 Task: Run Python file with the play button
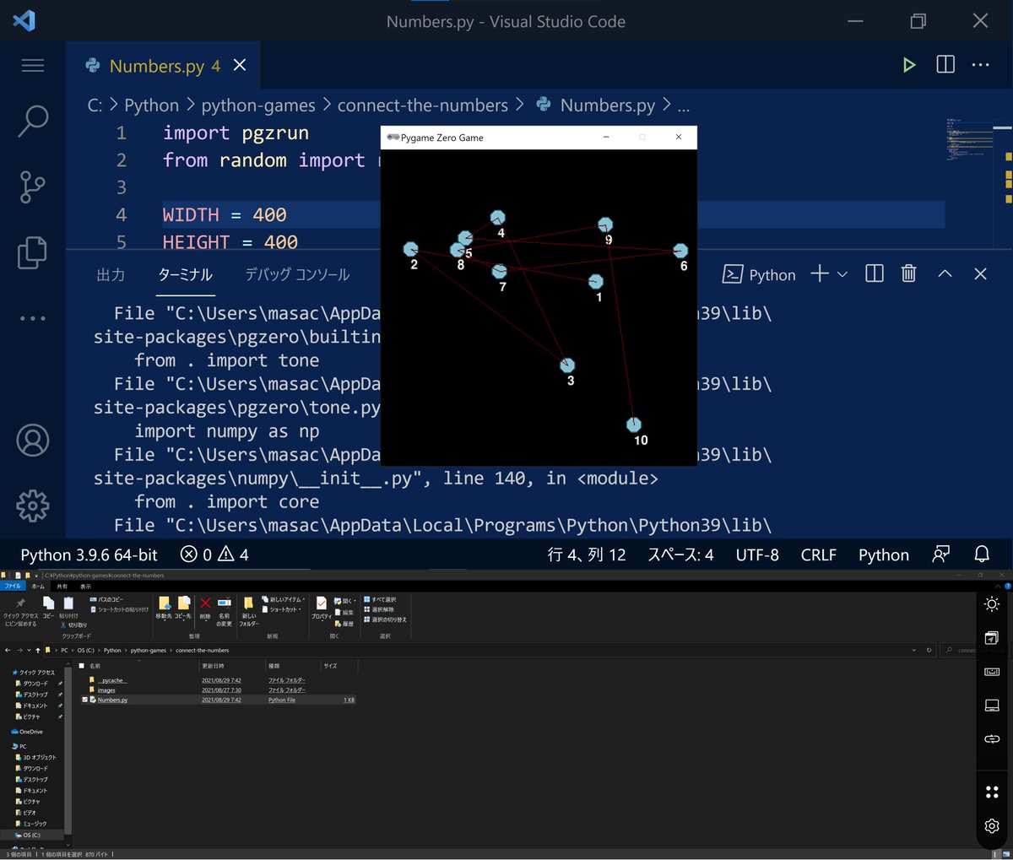click(909, 65)
